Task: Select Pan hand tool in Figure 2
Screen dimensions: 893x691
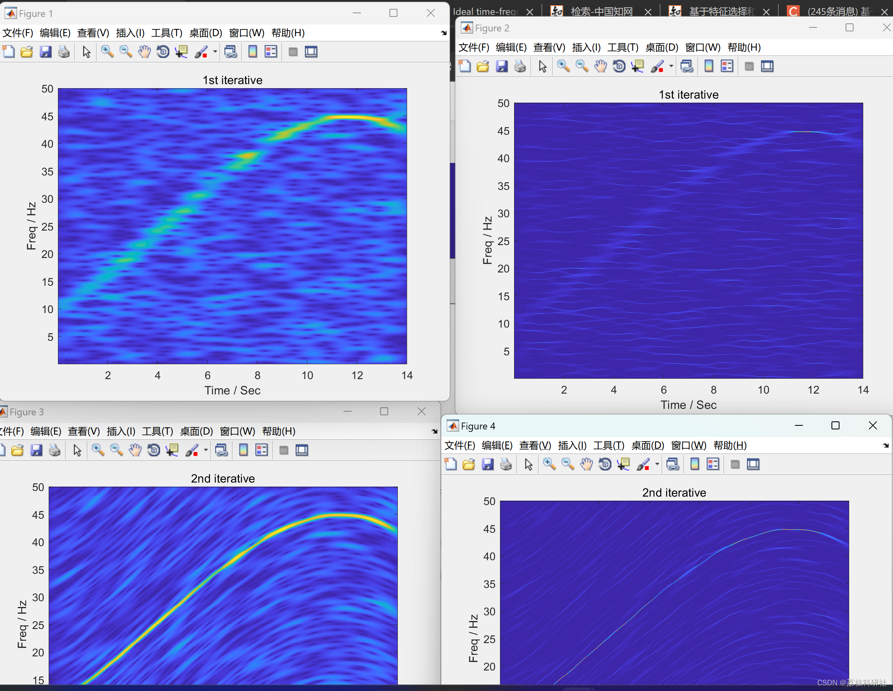Action: (x=600, y=66)
